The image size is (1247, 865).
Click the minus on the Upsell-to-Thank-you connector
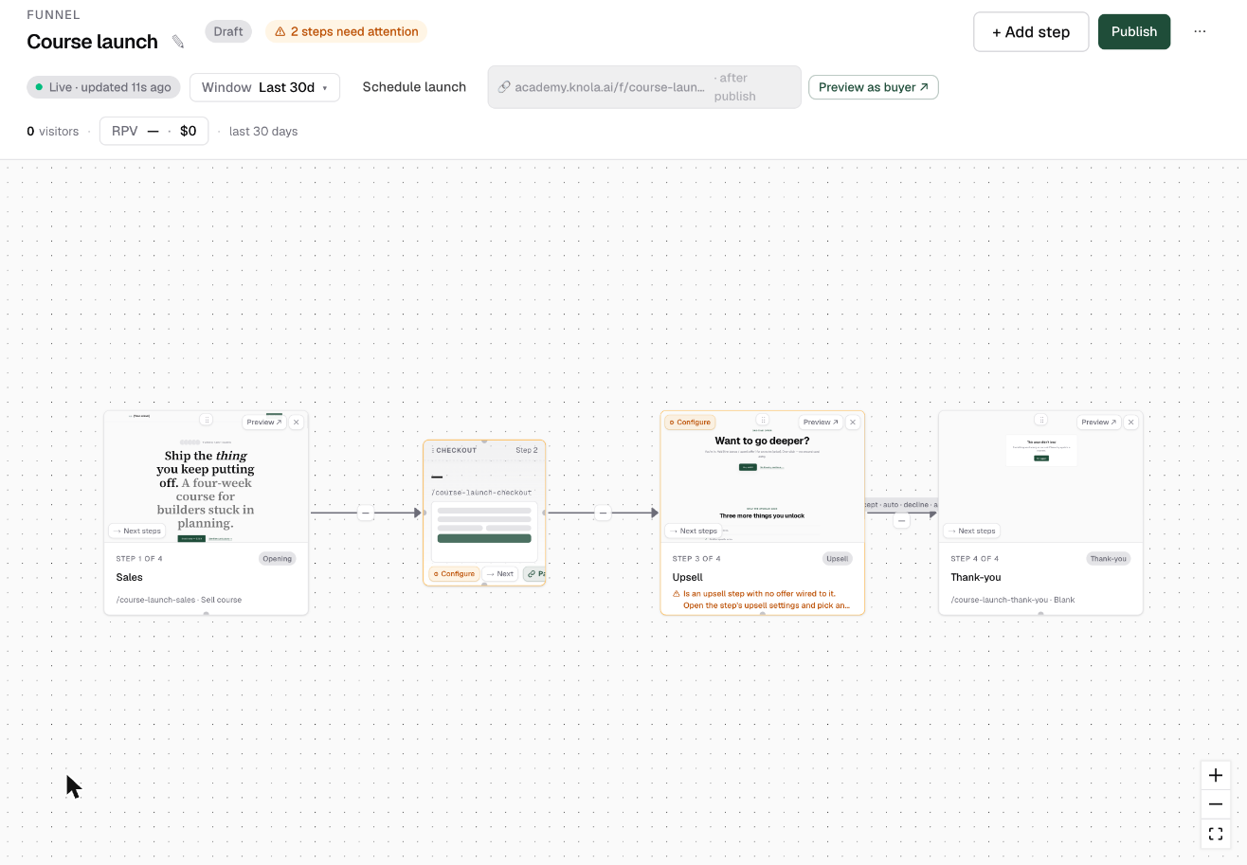(x=901, y=520)
